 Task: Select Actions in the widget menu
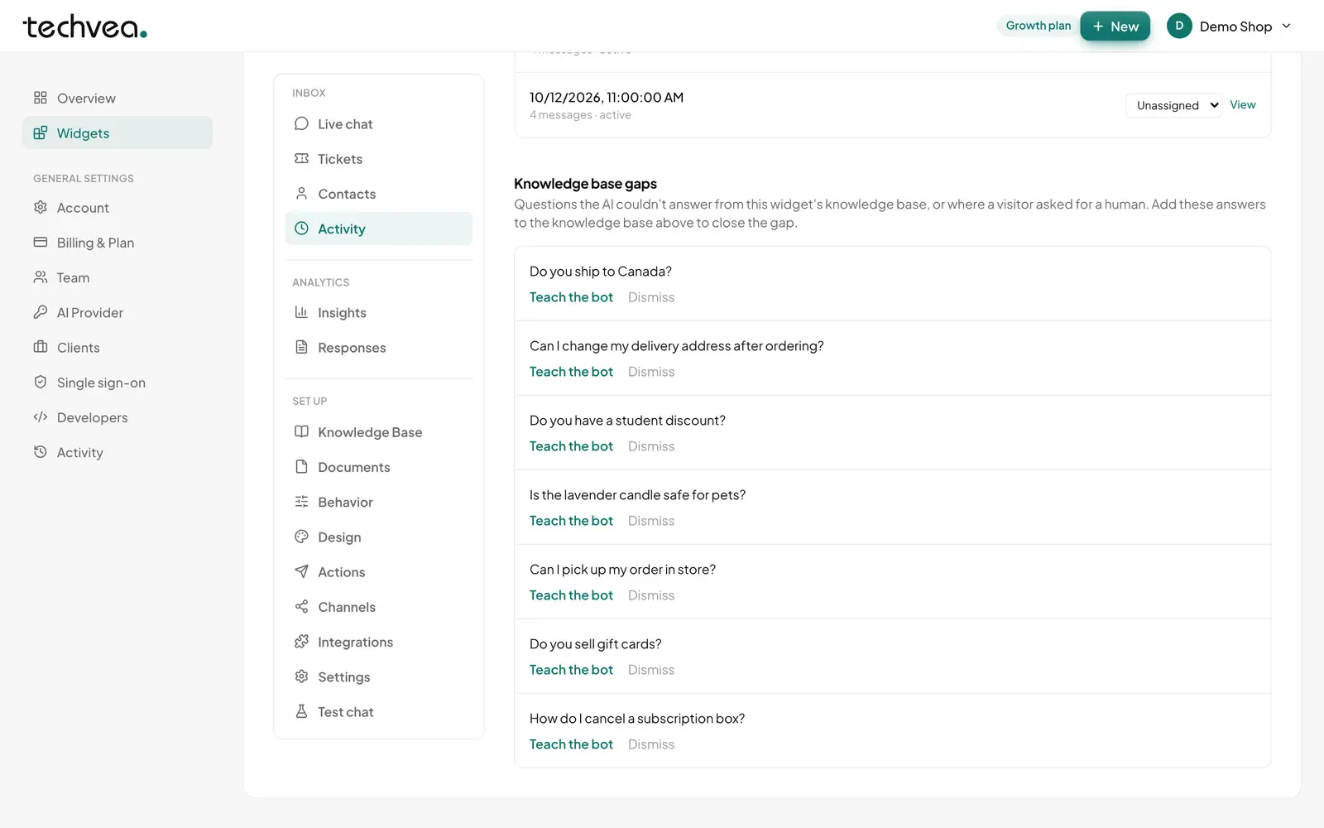pyautogui.click(x=379, y=572)
